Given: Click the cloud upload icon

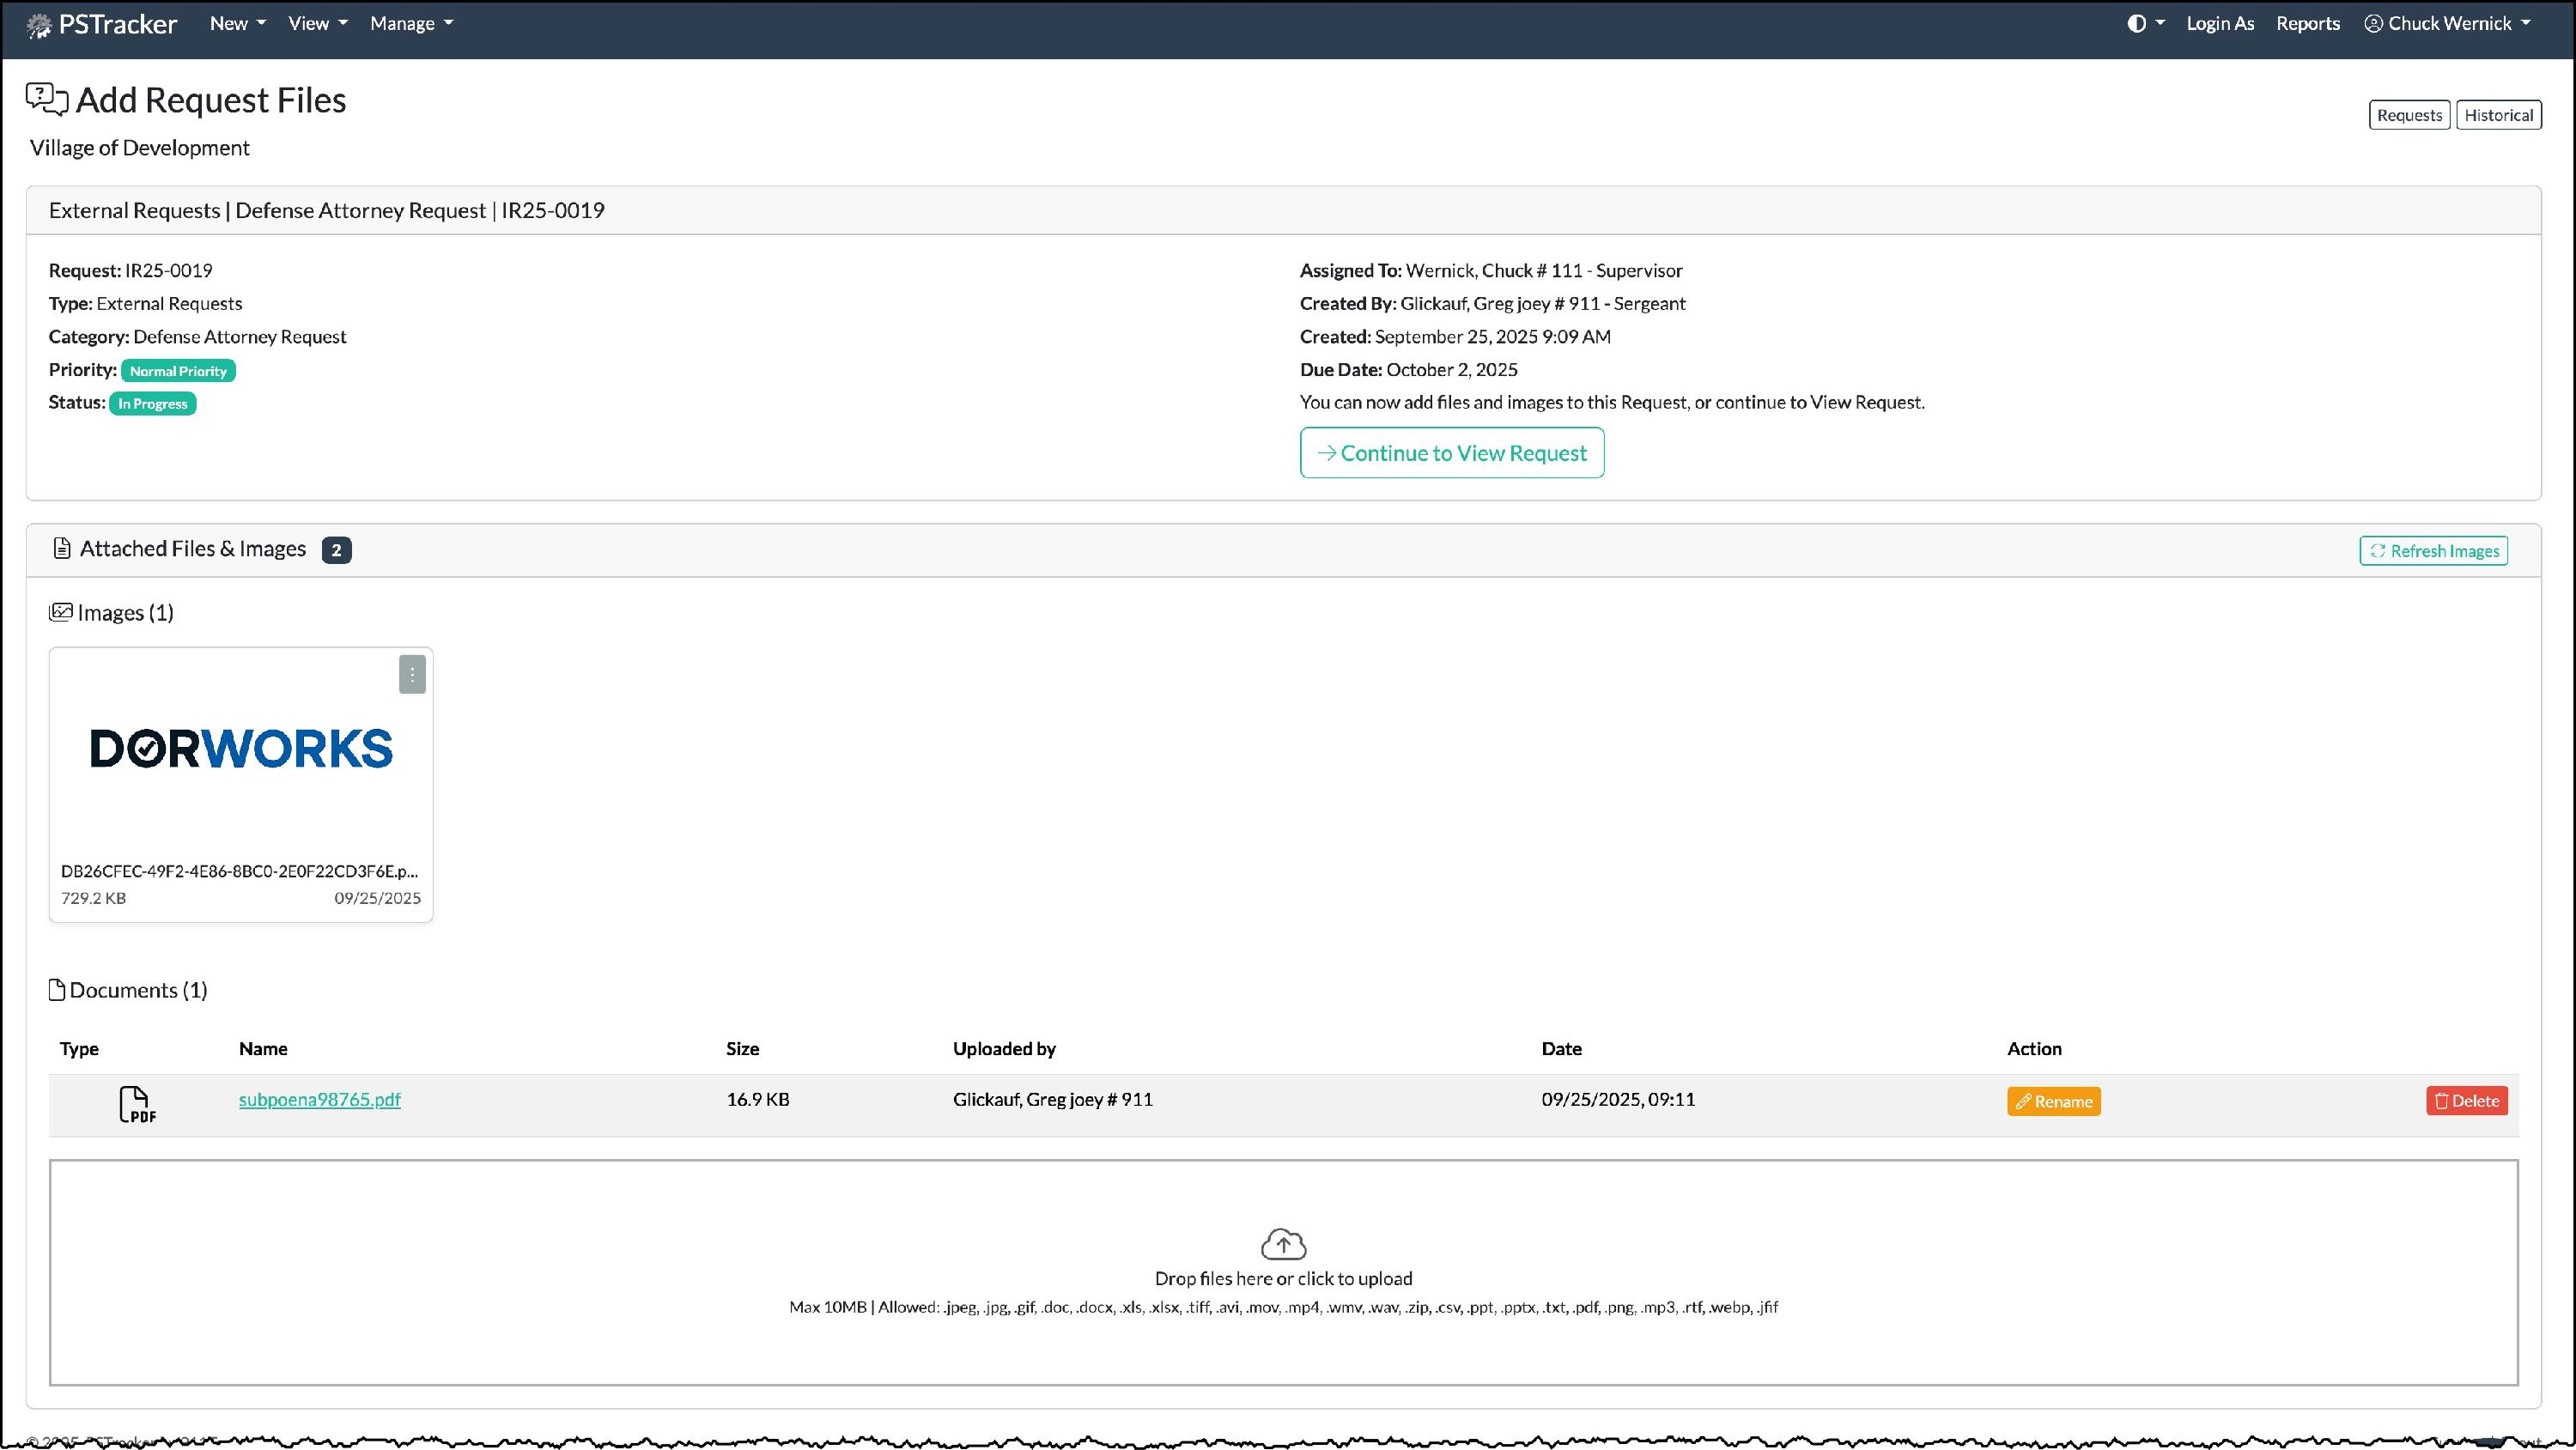Looking at the screenshot, I should click(x=1283, y=1244).
